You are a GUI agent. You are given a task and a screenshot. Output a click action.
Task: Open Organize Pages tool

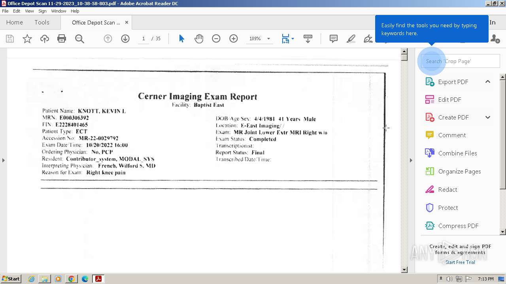pos(459,171)
